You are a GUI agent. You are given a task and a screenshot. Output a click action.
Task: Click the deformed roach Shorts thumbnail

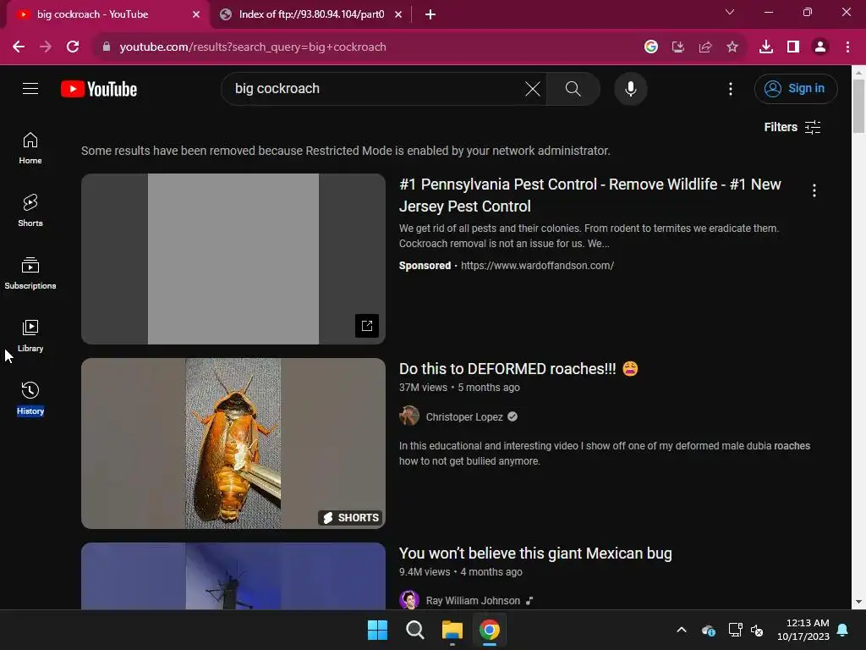pos(233,443)
